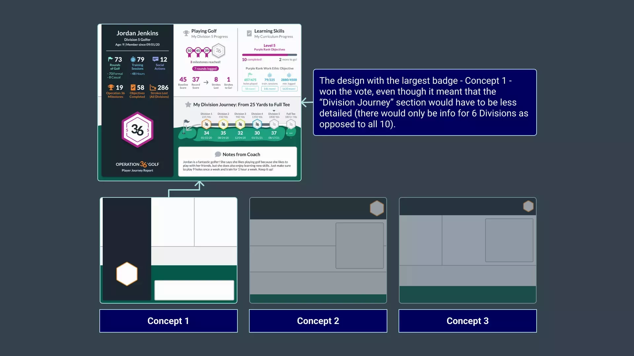The width and height of the screenshot is (634, 356).
Task: Click the Jordan Jenkins profile header
Action: click(x=137, y=38)
